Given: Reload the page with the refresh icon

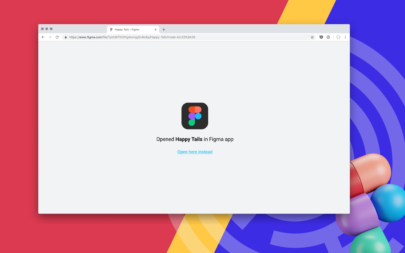Looking at the screenshot, I should (x=57, y=37).
